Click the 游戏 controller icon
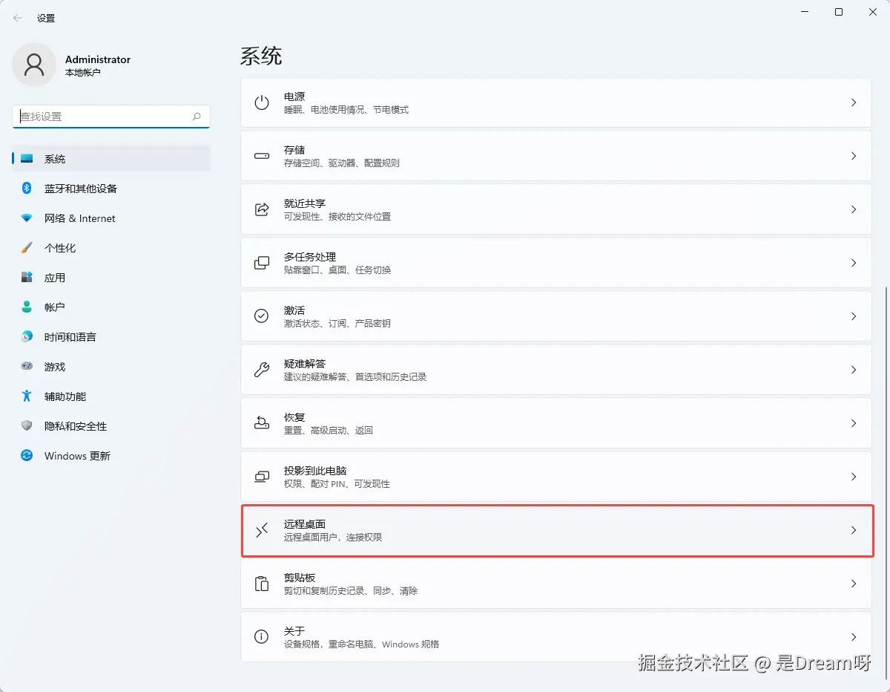Screen dimensions: 890x692 [27, 367]
